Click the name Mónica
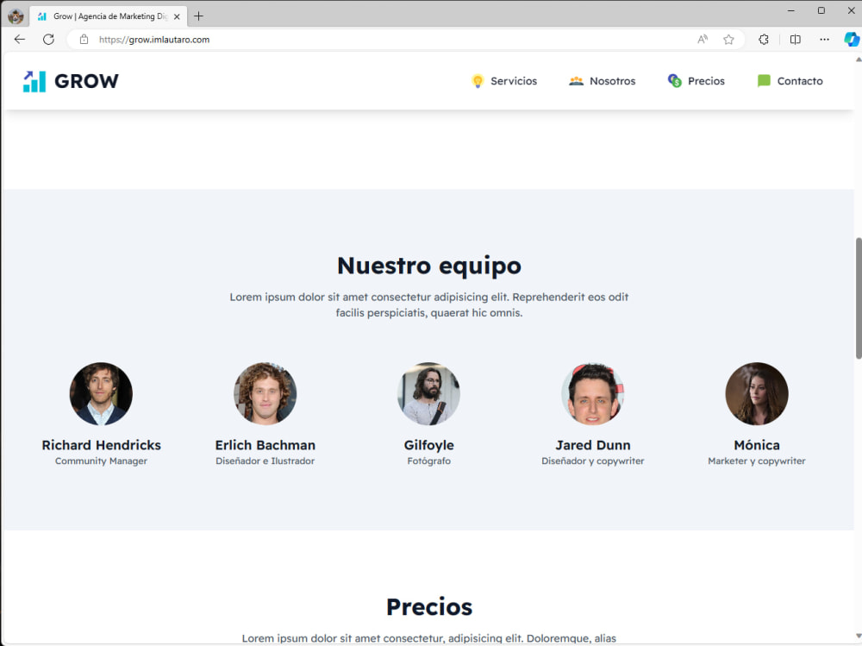The image size is (862, 646). click(757, 445)
